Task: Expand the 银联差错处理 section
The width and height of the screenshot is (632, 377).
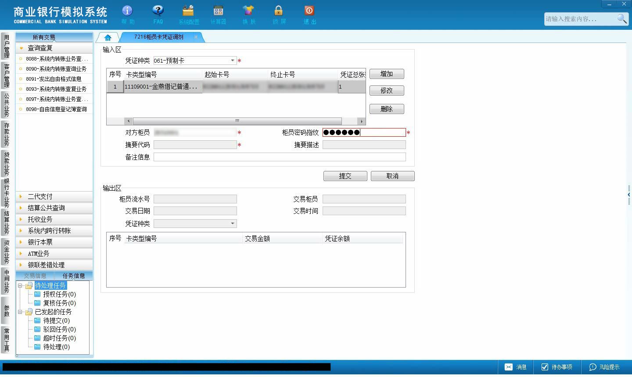Action: (54, 265)
